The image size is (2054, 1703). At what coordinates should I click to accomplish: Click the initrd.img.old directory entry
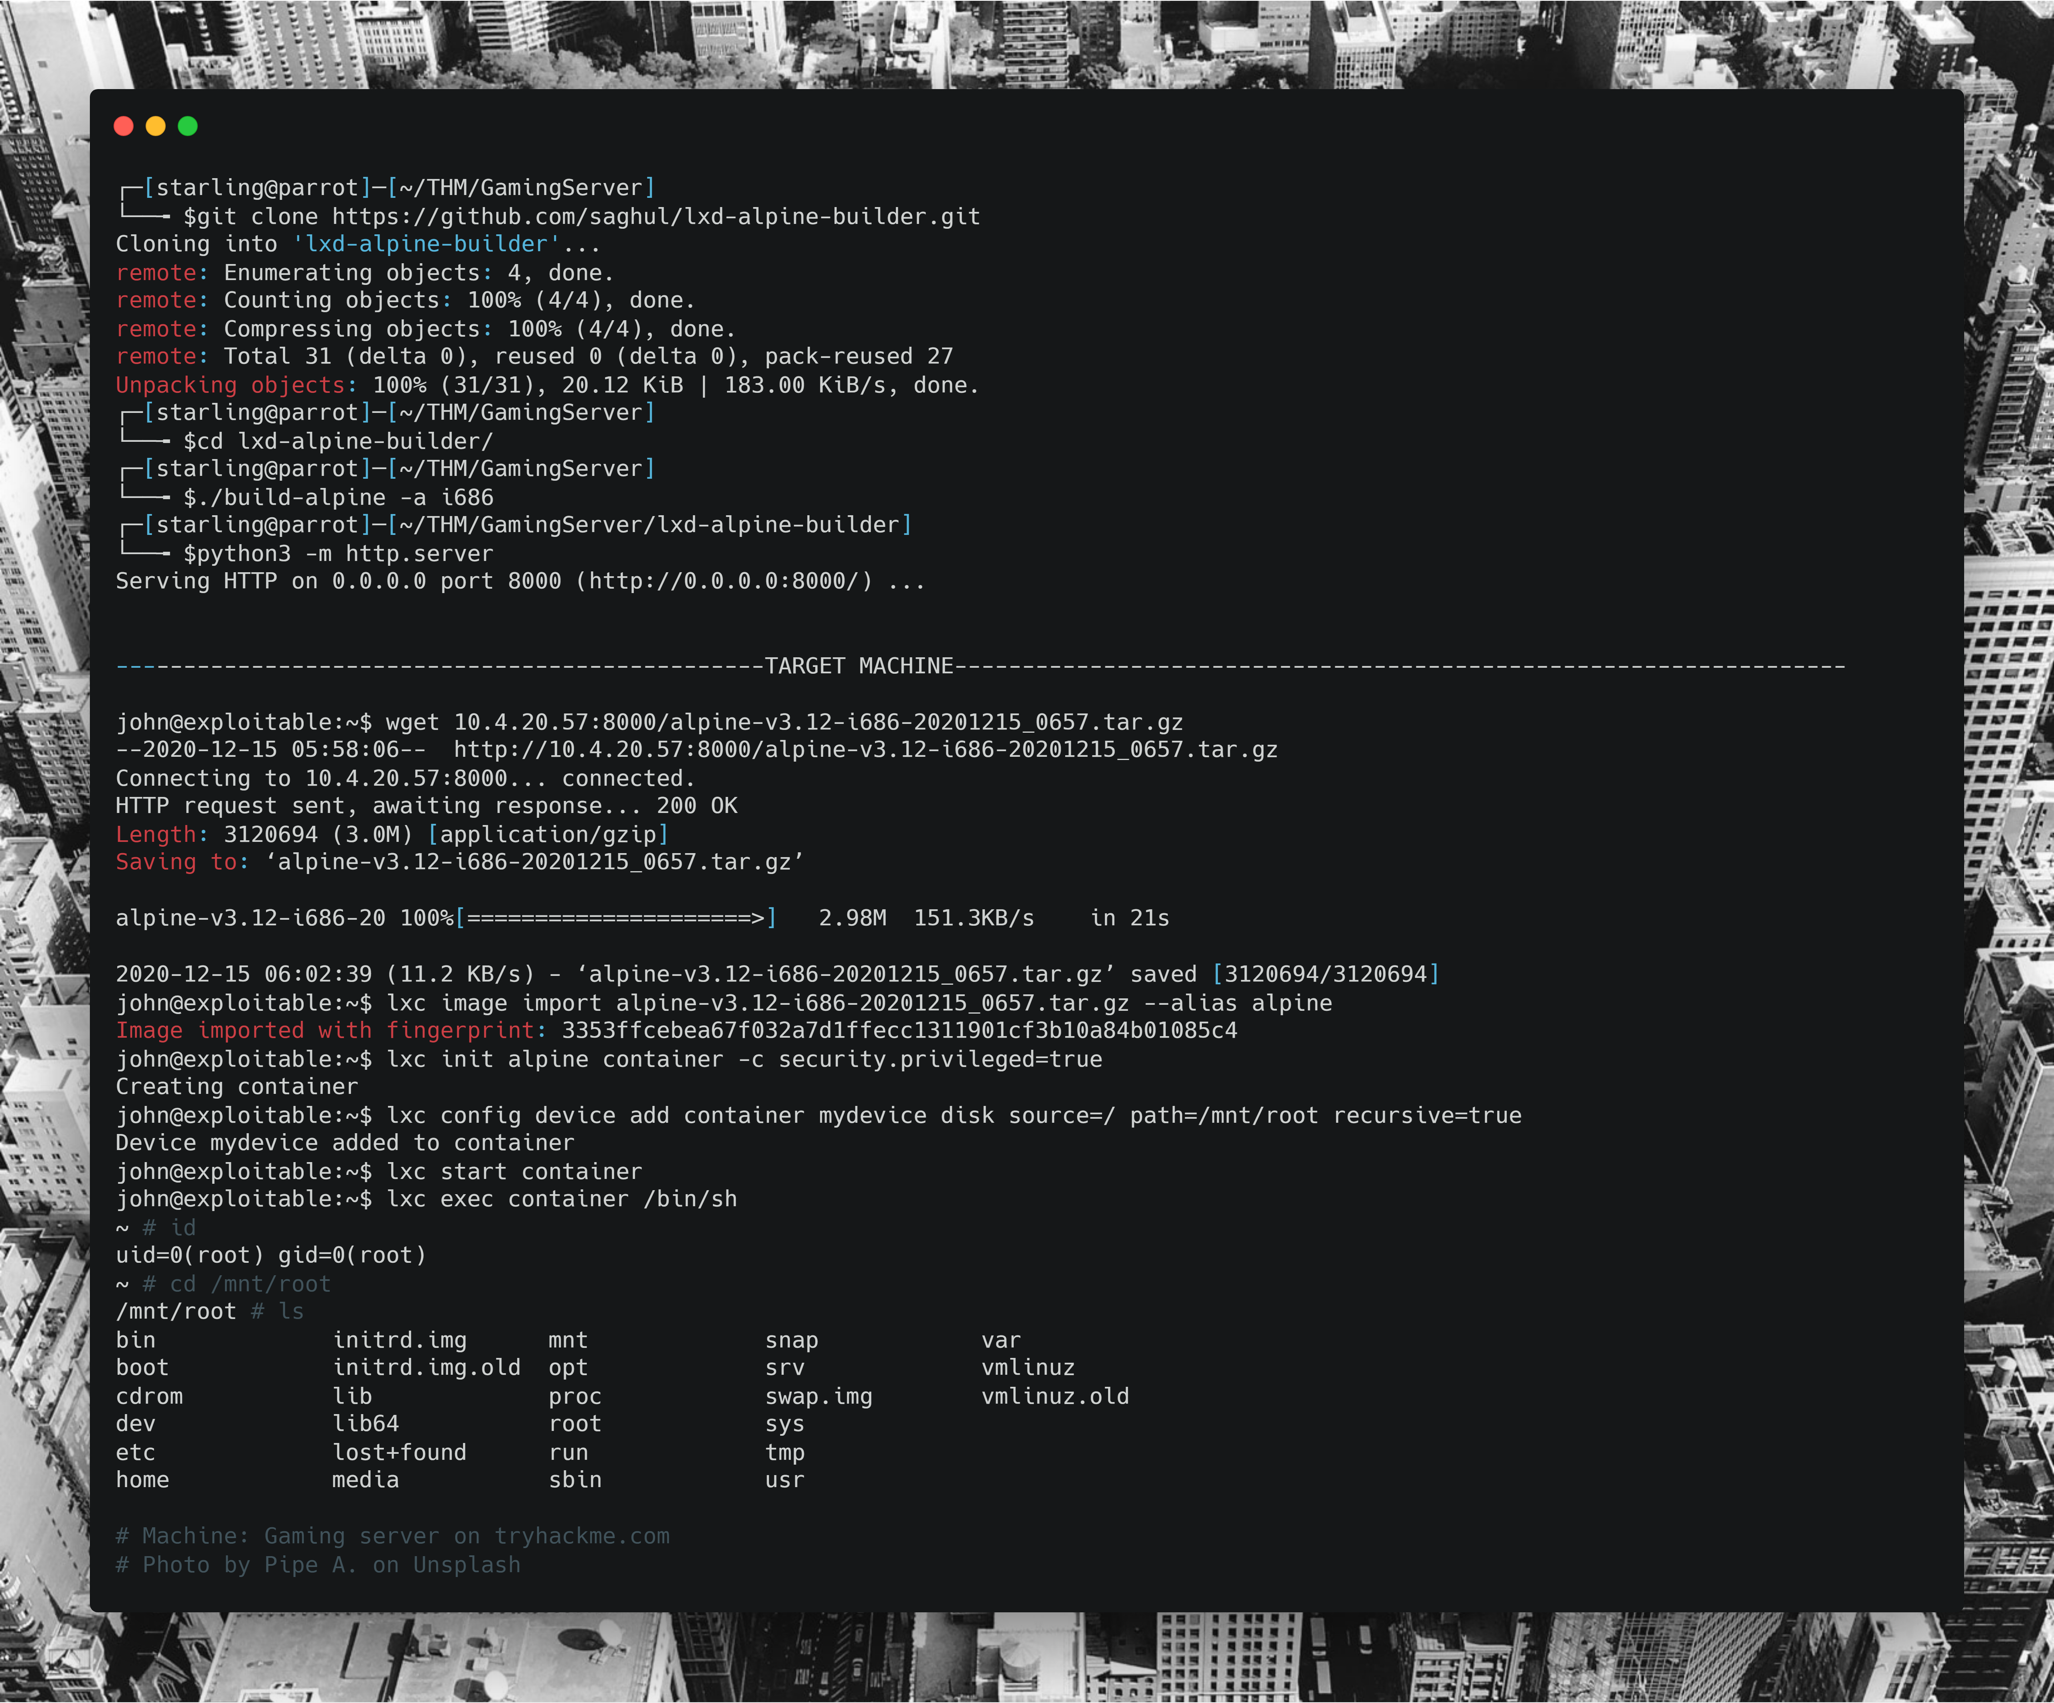coord(426,1368)
